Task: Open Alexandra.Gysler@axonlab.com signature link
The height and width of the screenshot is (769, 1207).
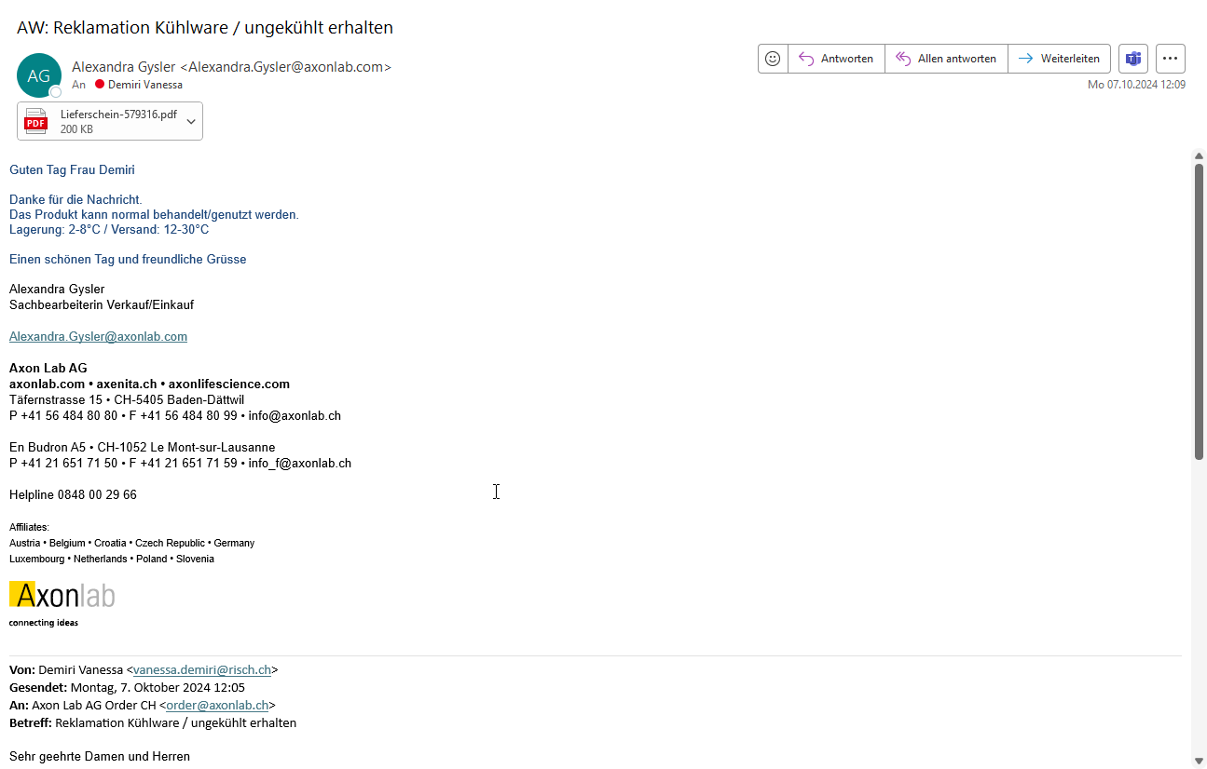Action: pyautogui.click(x=98, y=336)
